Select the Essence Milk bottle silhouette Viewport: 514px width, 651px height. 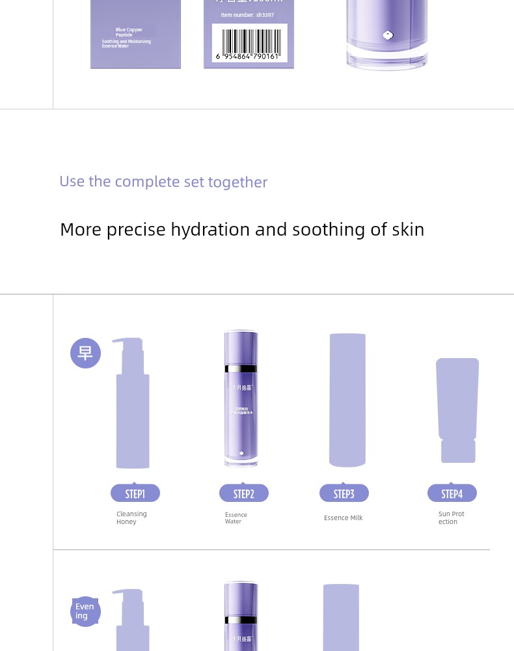[347, 400]
